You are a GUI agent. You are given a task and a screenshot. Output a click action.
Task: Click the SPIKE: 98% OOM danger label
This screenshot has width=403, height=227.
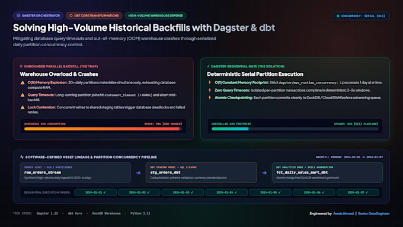(x=163, y=124)
